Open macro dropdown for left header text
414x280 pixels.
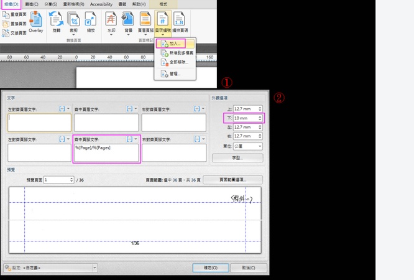65,109
